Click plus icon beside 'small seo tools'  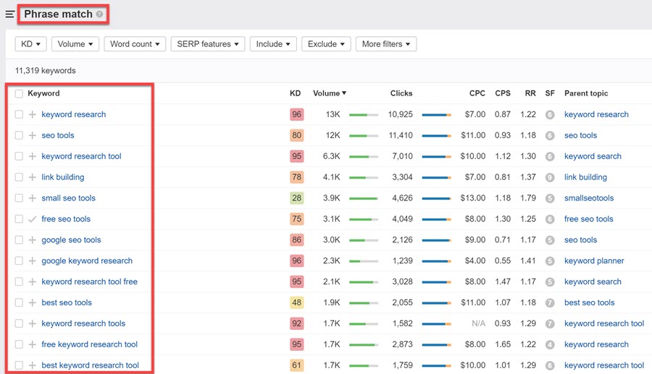(x=32, y=198)
